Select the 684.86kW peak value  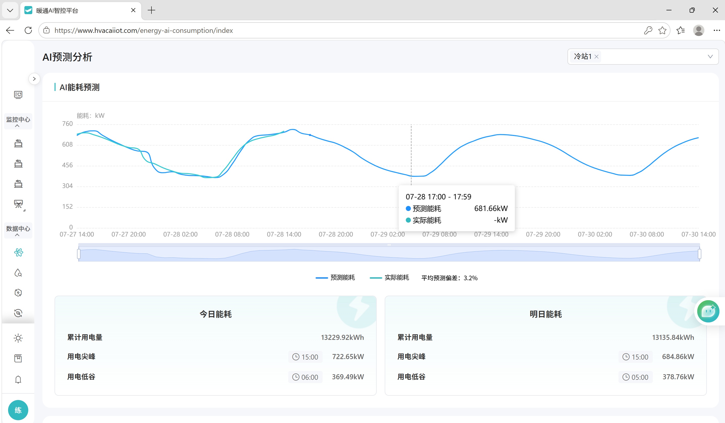678,357
